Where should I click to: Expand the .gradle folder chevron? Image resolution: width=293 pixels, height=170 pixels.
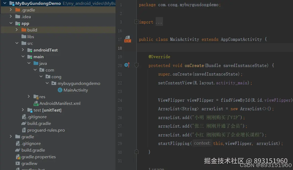[x=11, y=10]
